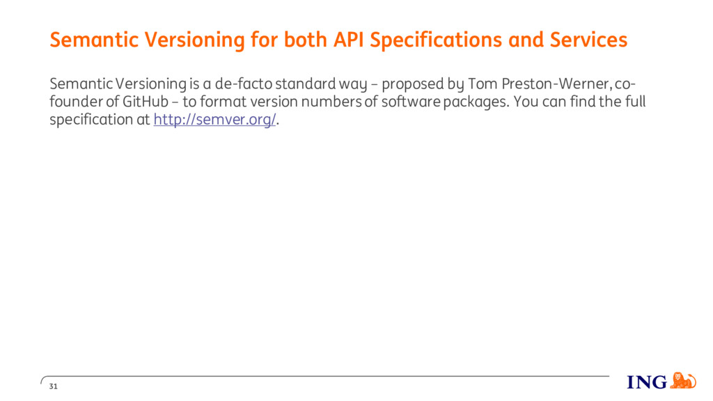Click the word "Specifications" in the title

pos(436,41)
